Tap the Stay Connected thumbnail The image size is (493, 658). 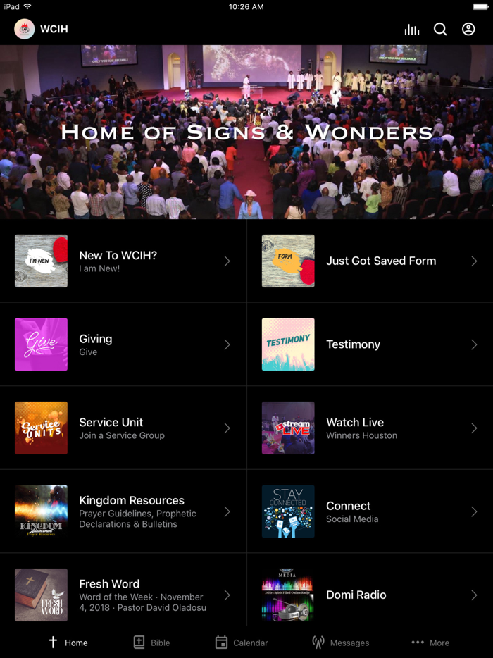click(x=288, y=511)
